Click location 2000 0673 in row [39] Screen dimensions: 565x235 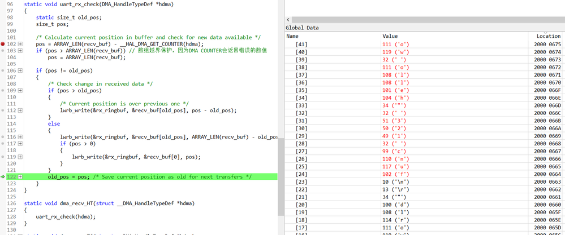click(x=547, y=60)
